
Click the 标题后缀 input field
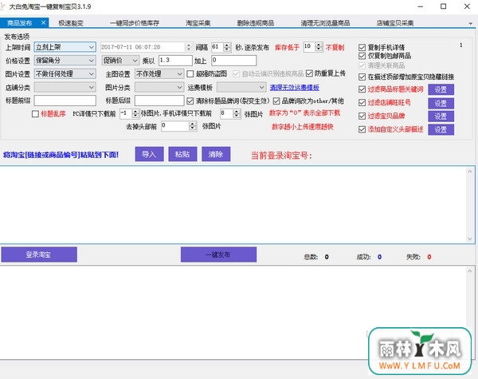(159, 101)
